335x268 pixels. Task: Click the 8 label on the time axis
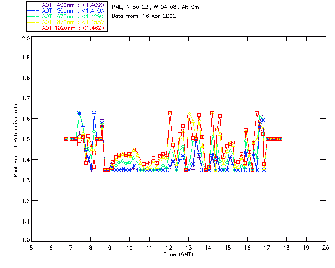[91, 248]
